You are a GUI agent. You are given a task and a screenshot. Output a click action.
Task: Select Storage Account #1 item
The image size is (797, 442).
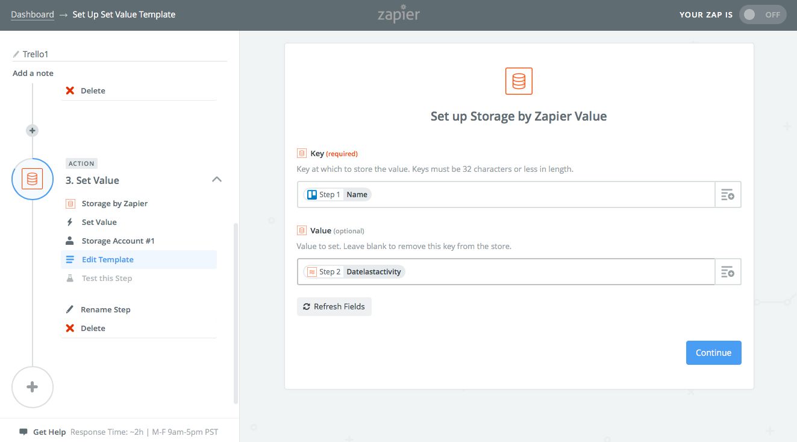(118, 241)
